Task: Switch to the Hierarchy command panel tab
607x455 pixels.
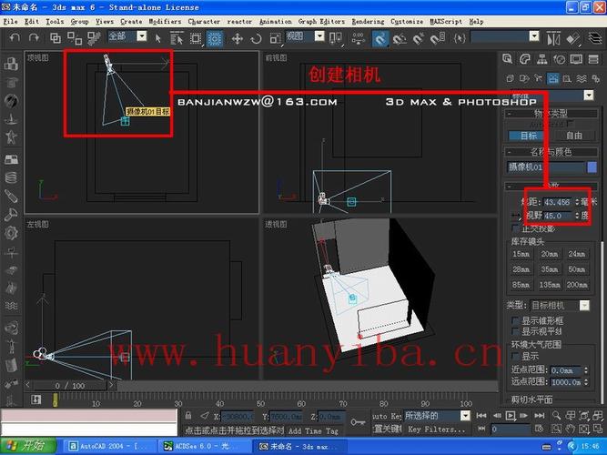Action: tap(542, 59)
